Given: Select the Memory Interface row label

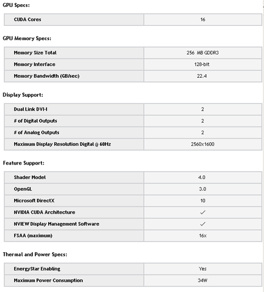Looking at the screenshot, I should pyautogui.click(x=34, y=65).
